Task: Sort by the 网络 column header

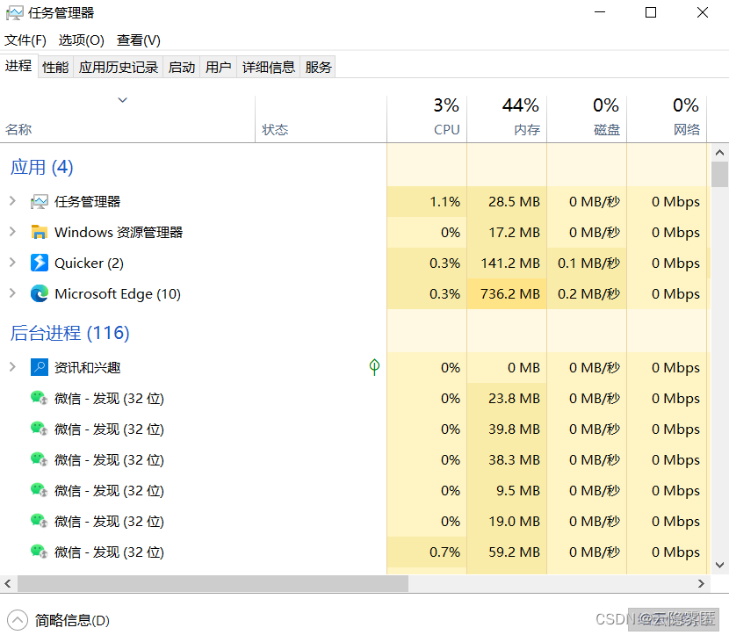Action: [x=667, y=119]
